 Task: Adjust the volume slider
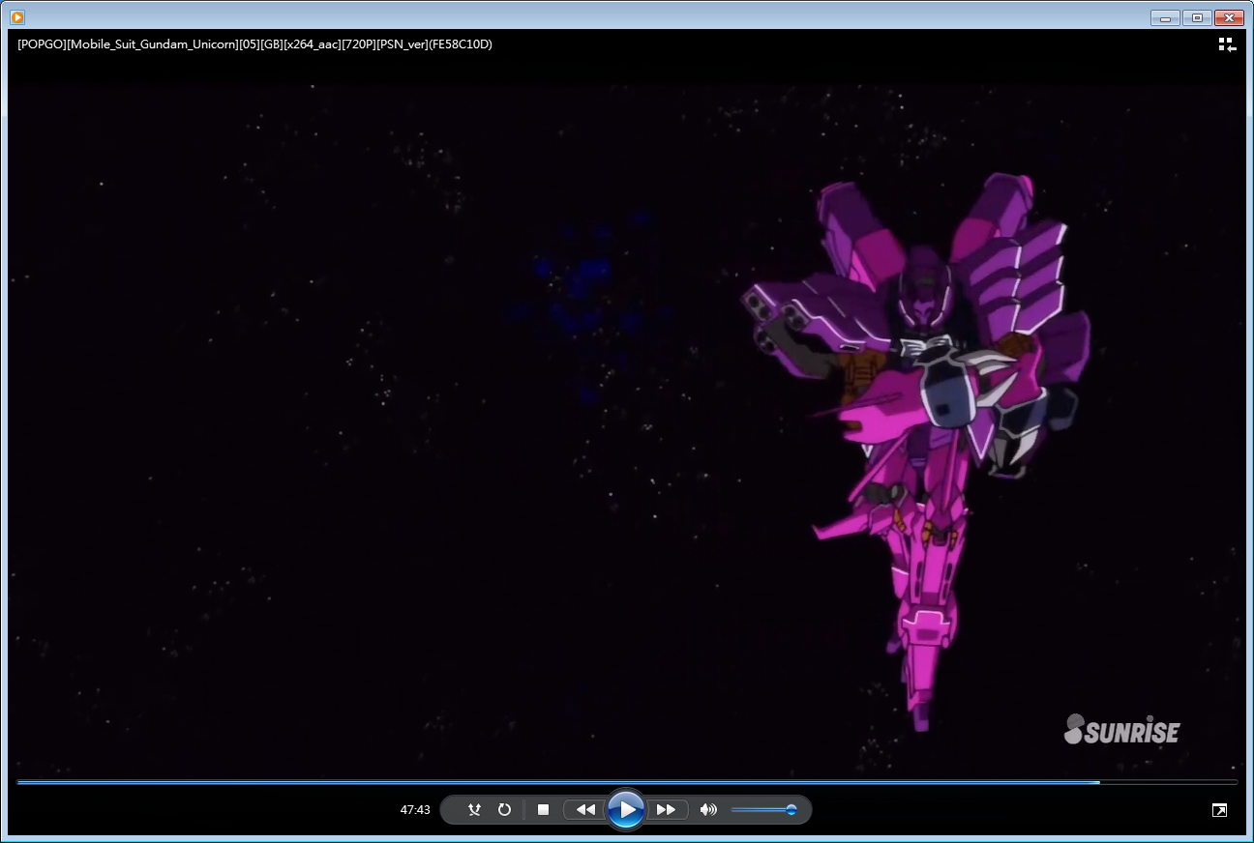pos(763,810)
